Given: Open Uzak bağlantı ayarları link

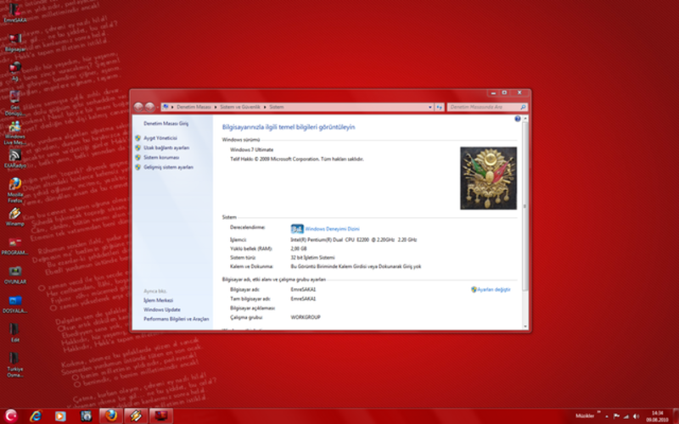Looking at the screenshot, I should pos(166,148).
